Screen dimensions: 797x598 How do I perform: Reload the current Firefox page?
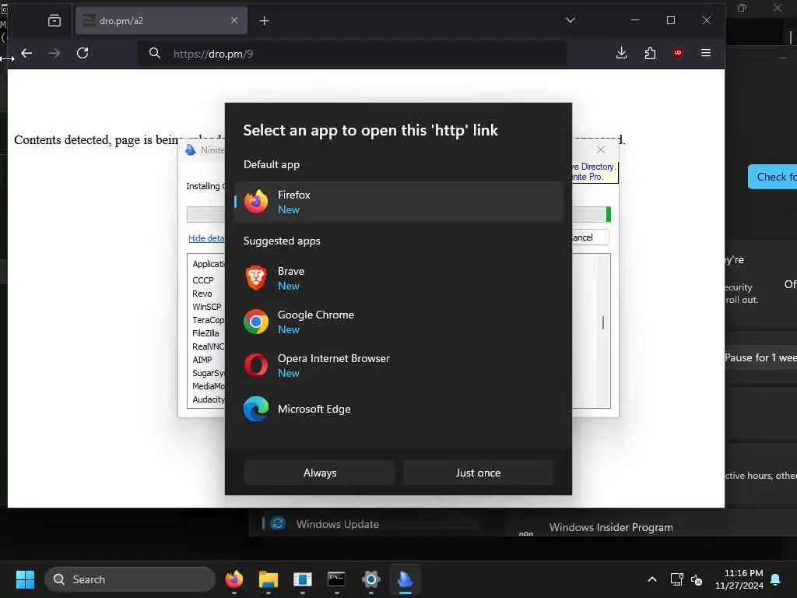pos(83,53)
